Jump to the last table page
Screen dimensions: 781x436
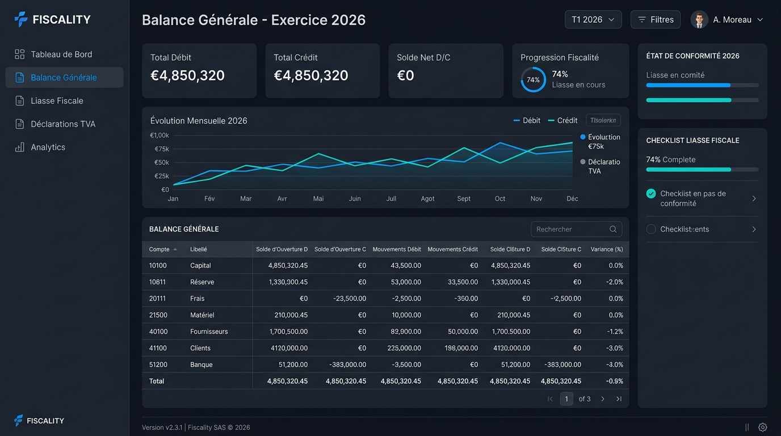pyautogui.click(x=619, y=399)
